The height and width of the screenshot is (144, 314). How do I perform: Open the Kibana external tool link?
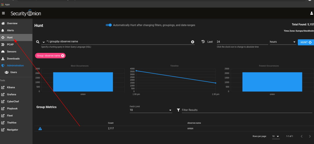click(x=11, y=87)
